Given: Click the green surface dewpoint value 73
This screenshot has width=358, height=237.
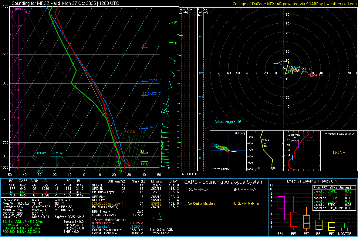Looking at the screenshot, I should coord(120,171).
